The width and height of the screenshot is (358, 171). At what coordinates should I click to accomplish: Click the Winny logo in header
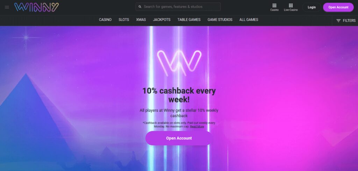36,7
